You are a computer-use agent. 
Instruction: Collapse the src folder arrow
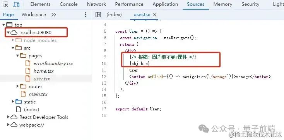point(13,48)
